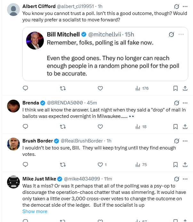Screen dimensions: 193x222
Task: Open Grok icon on Mike Just Mike's post
Action: 177,179
